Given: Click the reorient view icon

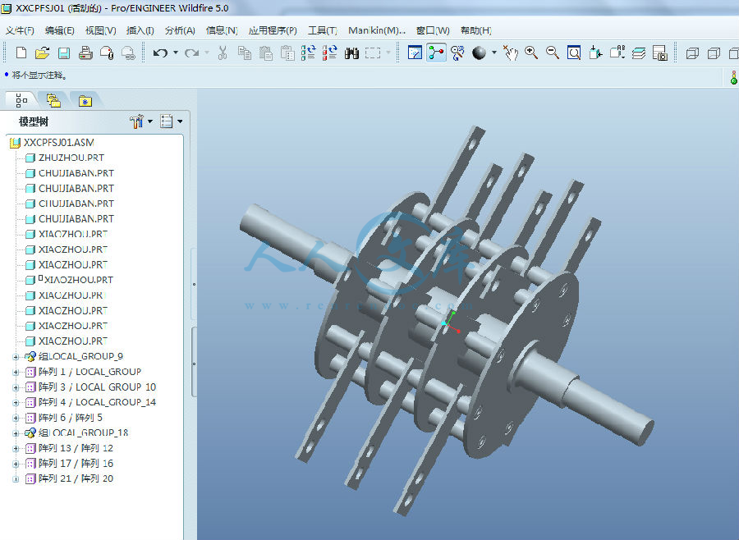Looking at the screenshot, I should pos(595,53).
